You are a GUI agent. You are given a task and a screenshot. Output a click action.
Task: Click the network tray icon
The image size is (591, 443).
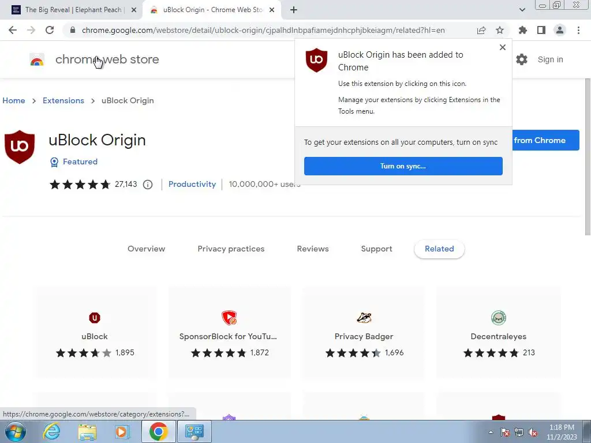(519, 432)
